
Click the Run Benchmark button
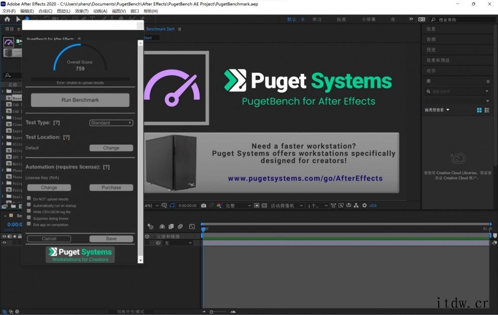pyautogui.click(x=80, y=100)
